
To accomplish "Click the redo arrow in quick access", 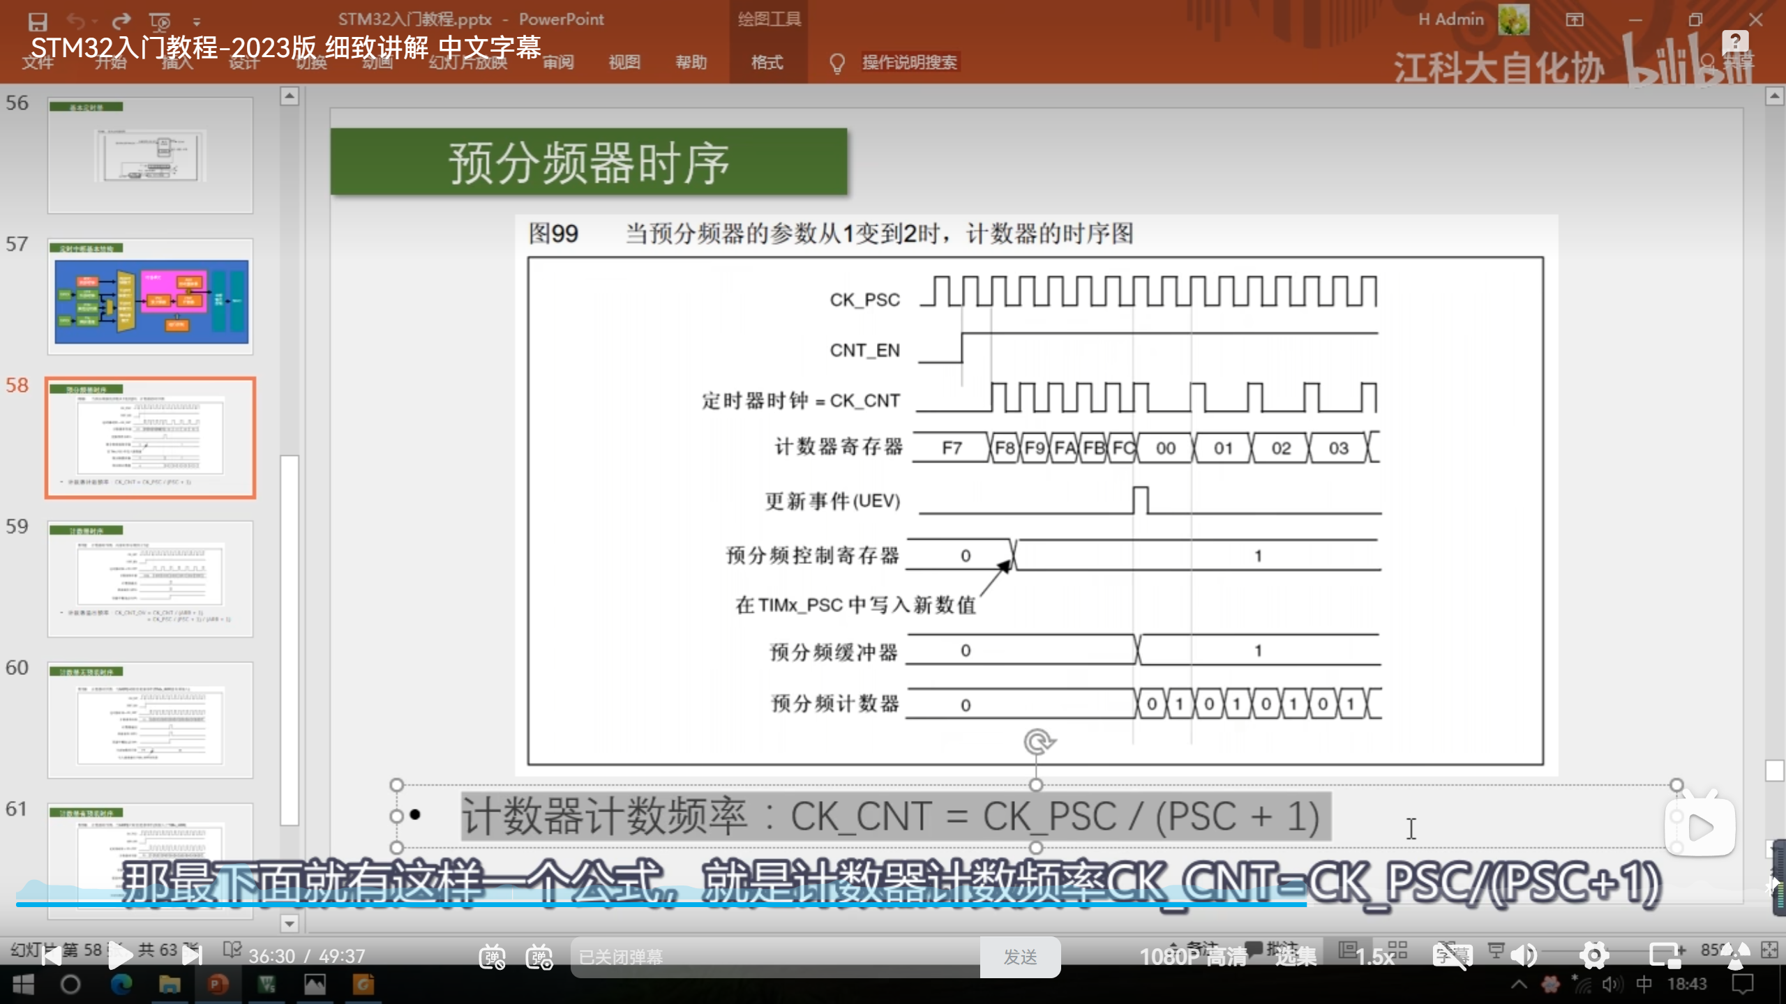I will (x=122, y=21).
